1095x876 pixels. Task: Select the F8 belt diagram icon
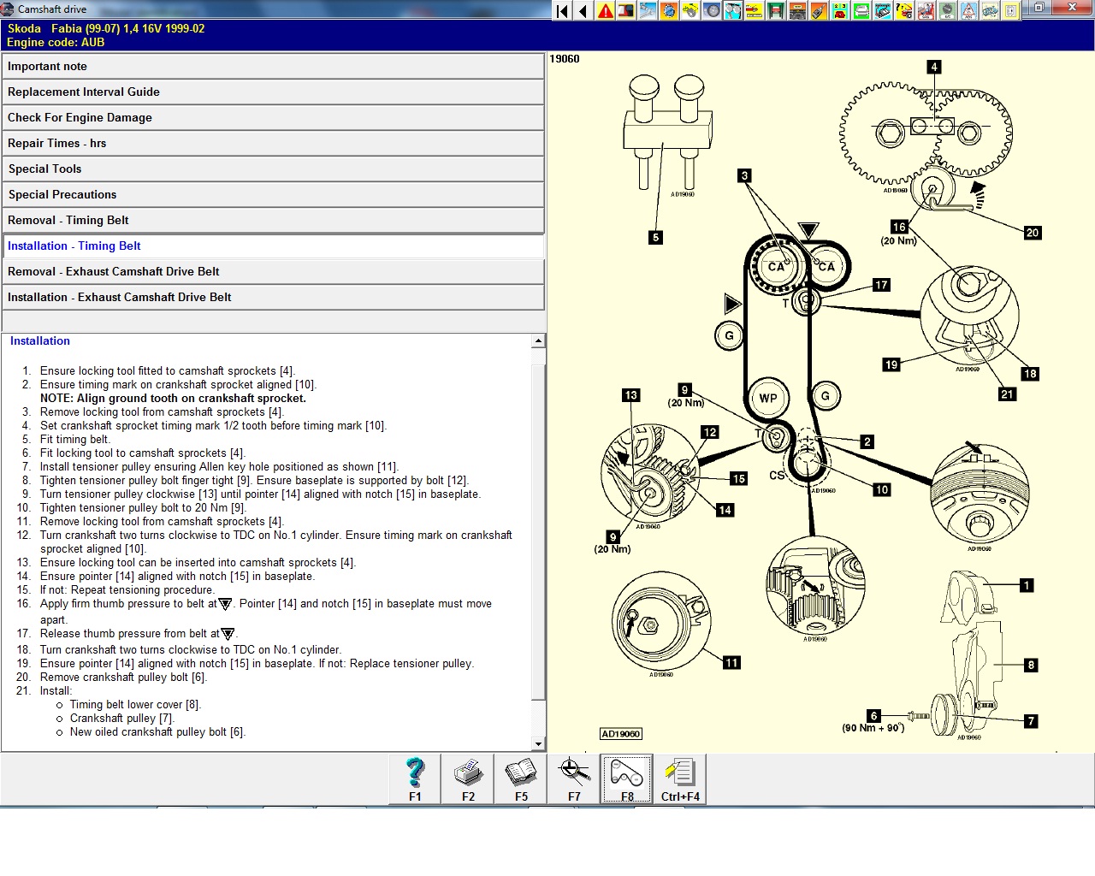(627, 778)
